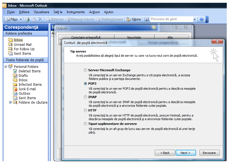Click Toate folderele de poştă header
The height and width of the screenshot is (164, 229).
pos(26,60)
